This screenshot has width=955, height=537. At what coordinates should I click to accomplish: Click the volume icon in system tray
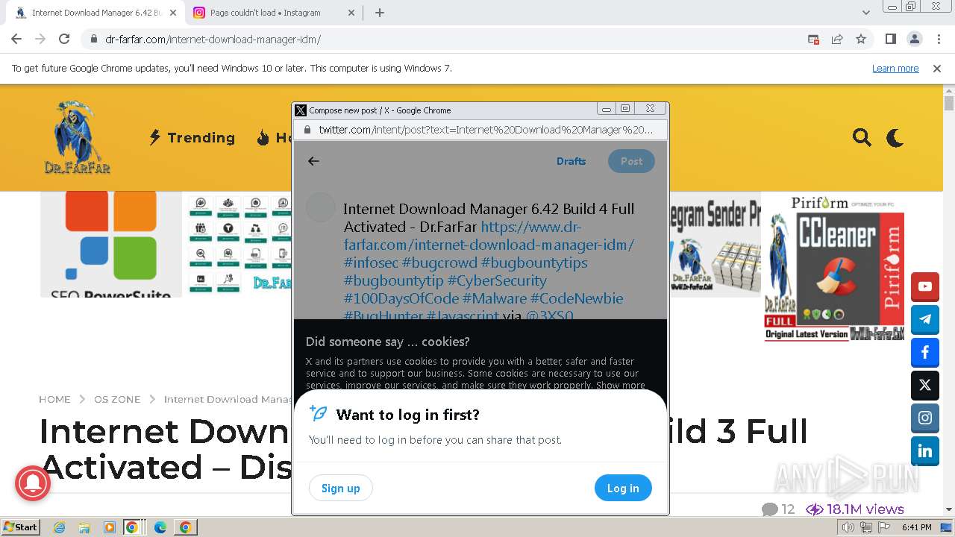pos(848,527)
